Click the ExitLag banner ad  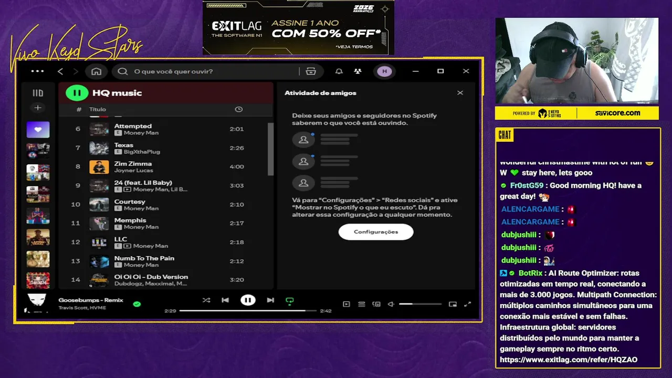point(298,27)
